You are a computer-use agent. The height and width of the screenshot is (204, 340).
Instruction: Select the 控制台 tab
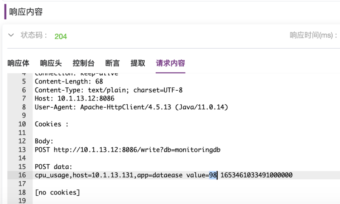click(83, 63)
